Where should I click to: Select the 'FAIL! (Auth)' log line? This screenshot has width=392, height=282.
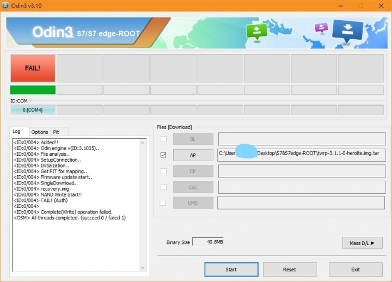(x=40, y=200)
